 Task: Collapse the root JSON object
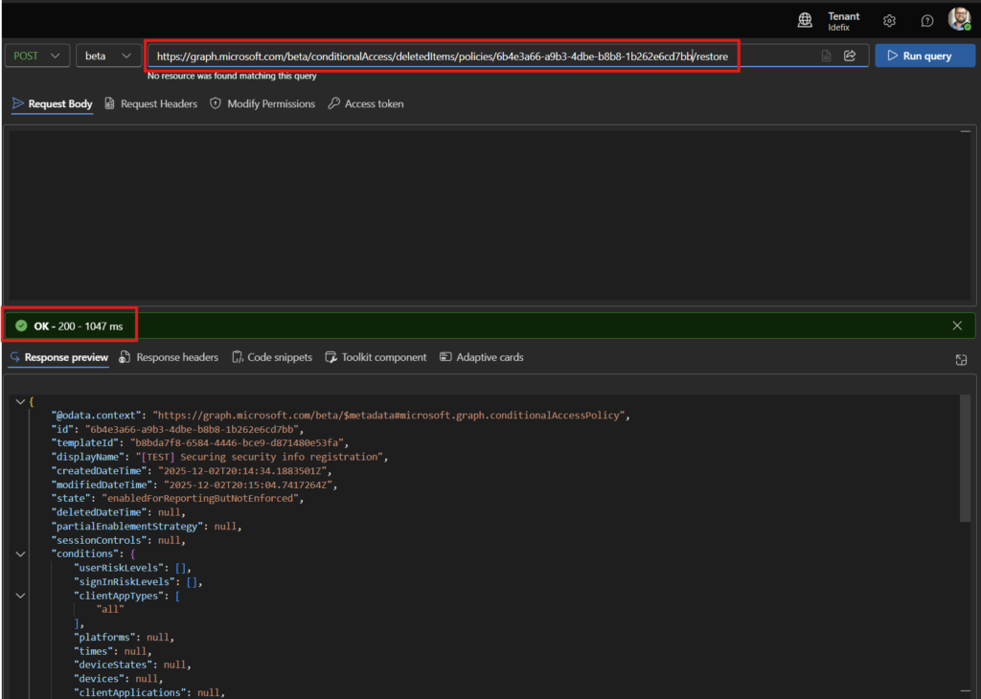click(x=21, y=401)
